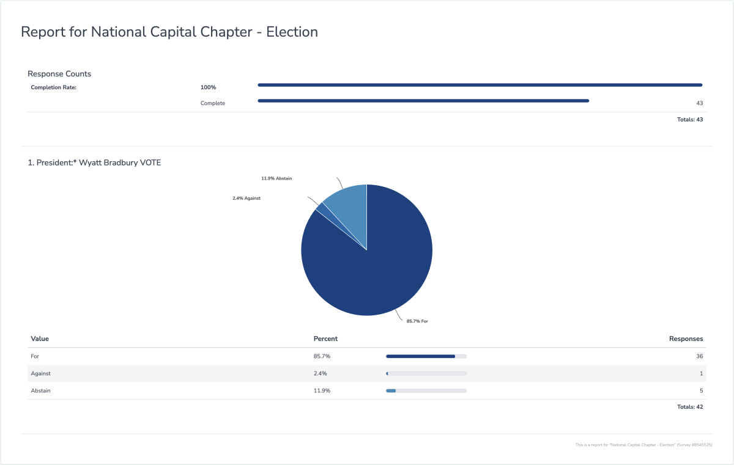This screenshot has width=734, height=465.
Task: Select the "2.4% Against" pie chart label
Action: [247, 198]
